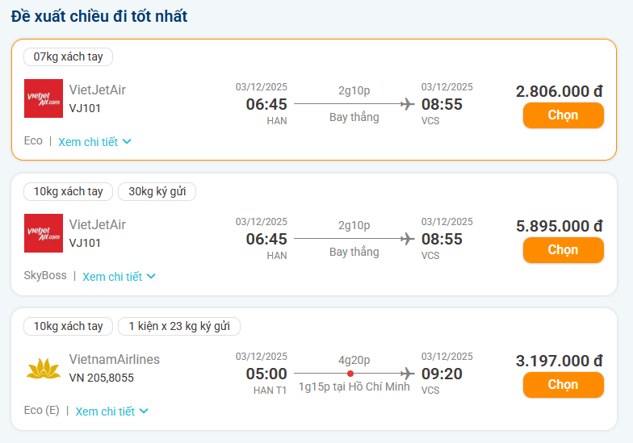This screenshot has height=443, width=633.
Task: Click the Đề xuất chiều đi tốt nhất heading
Action: pyautogui.click(x=99, y=16)
